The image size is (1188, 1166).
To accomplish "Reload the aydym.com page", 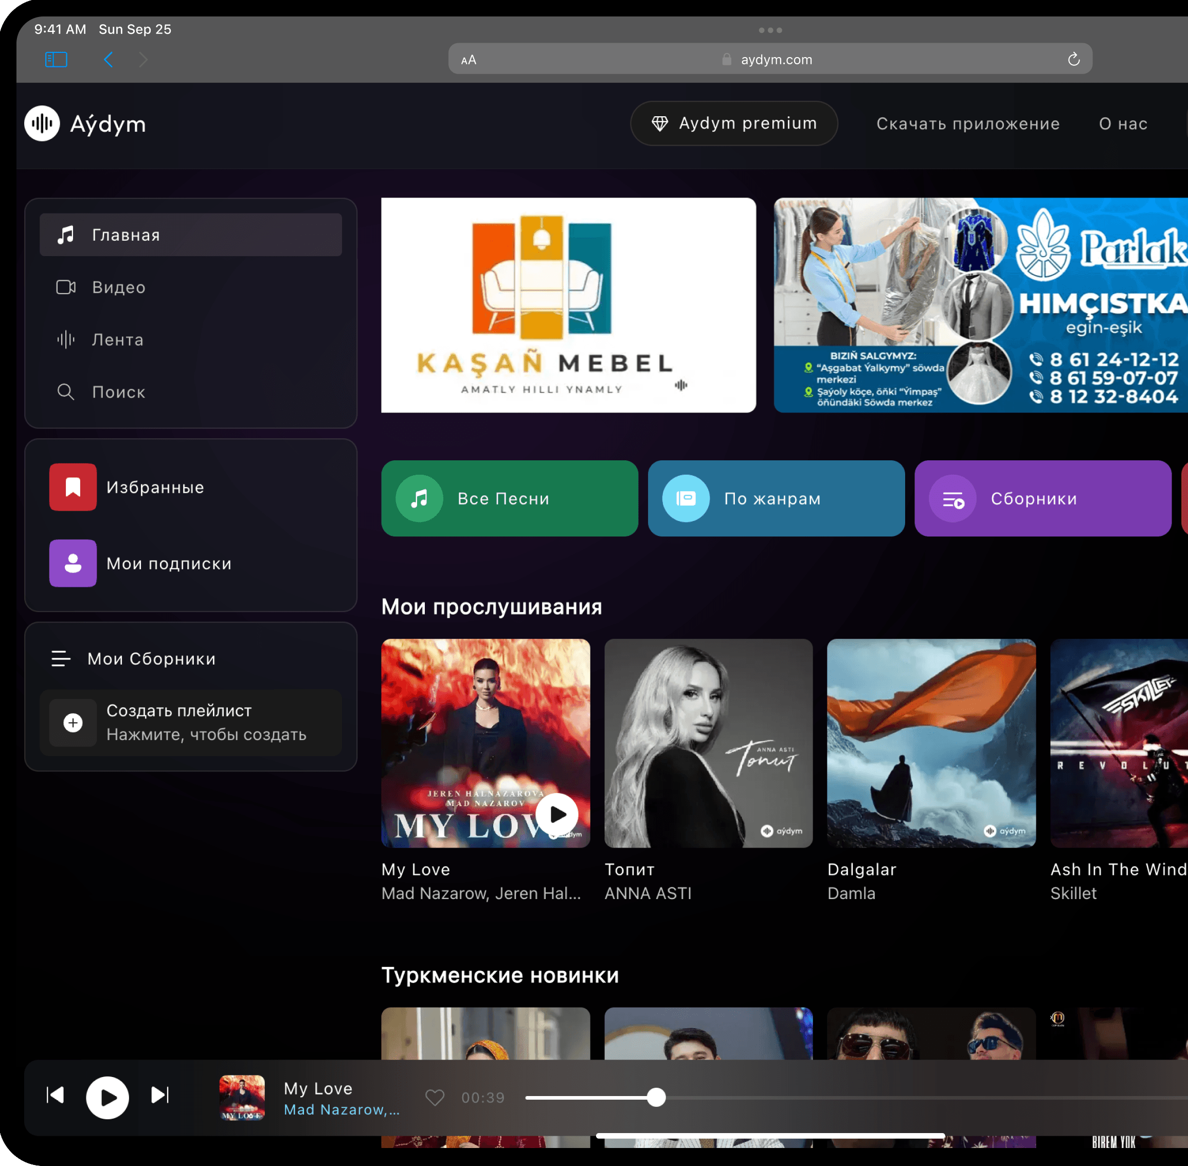I will tap(1073, 59).
